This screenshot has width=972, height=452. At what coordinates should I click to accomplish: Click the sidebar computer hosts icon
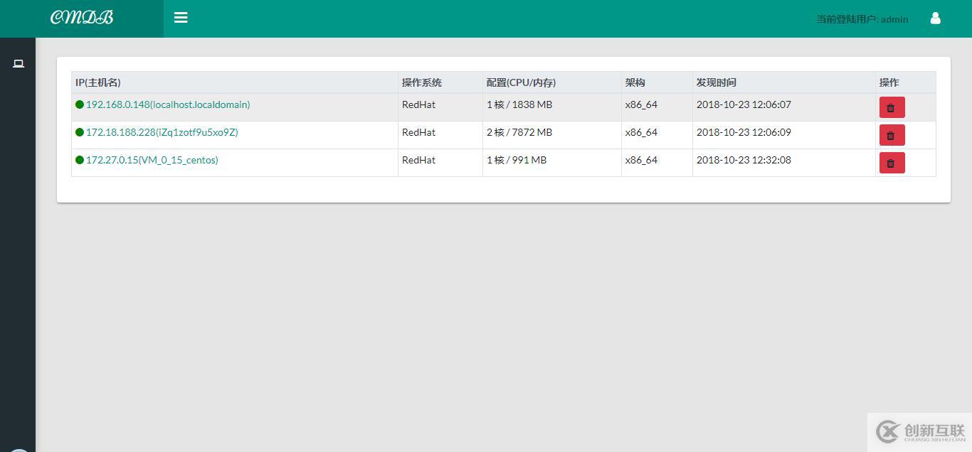pyautogui.click(x=19, y=64)
